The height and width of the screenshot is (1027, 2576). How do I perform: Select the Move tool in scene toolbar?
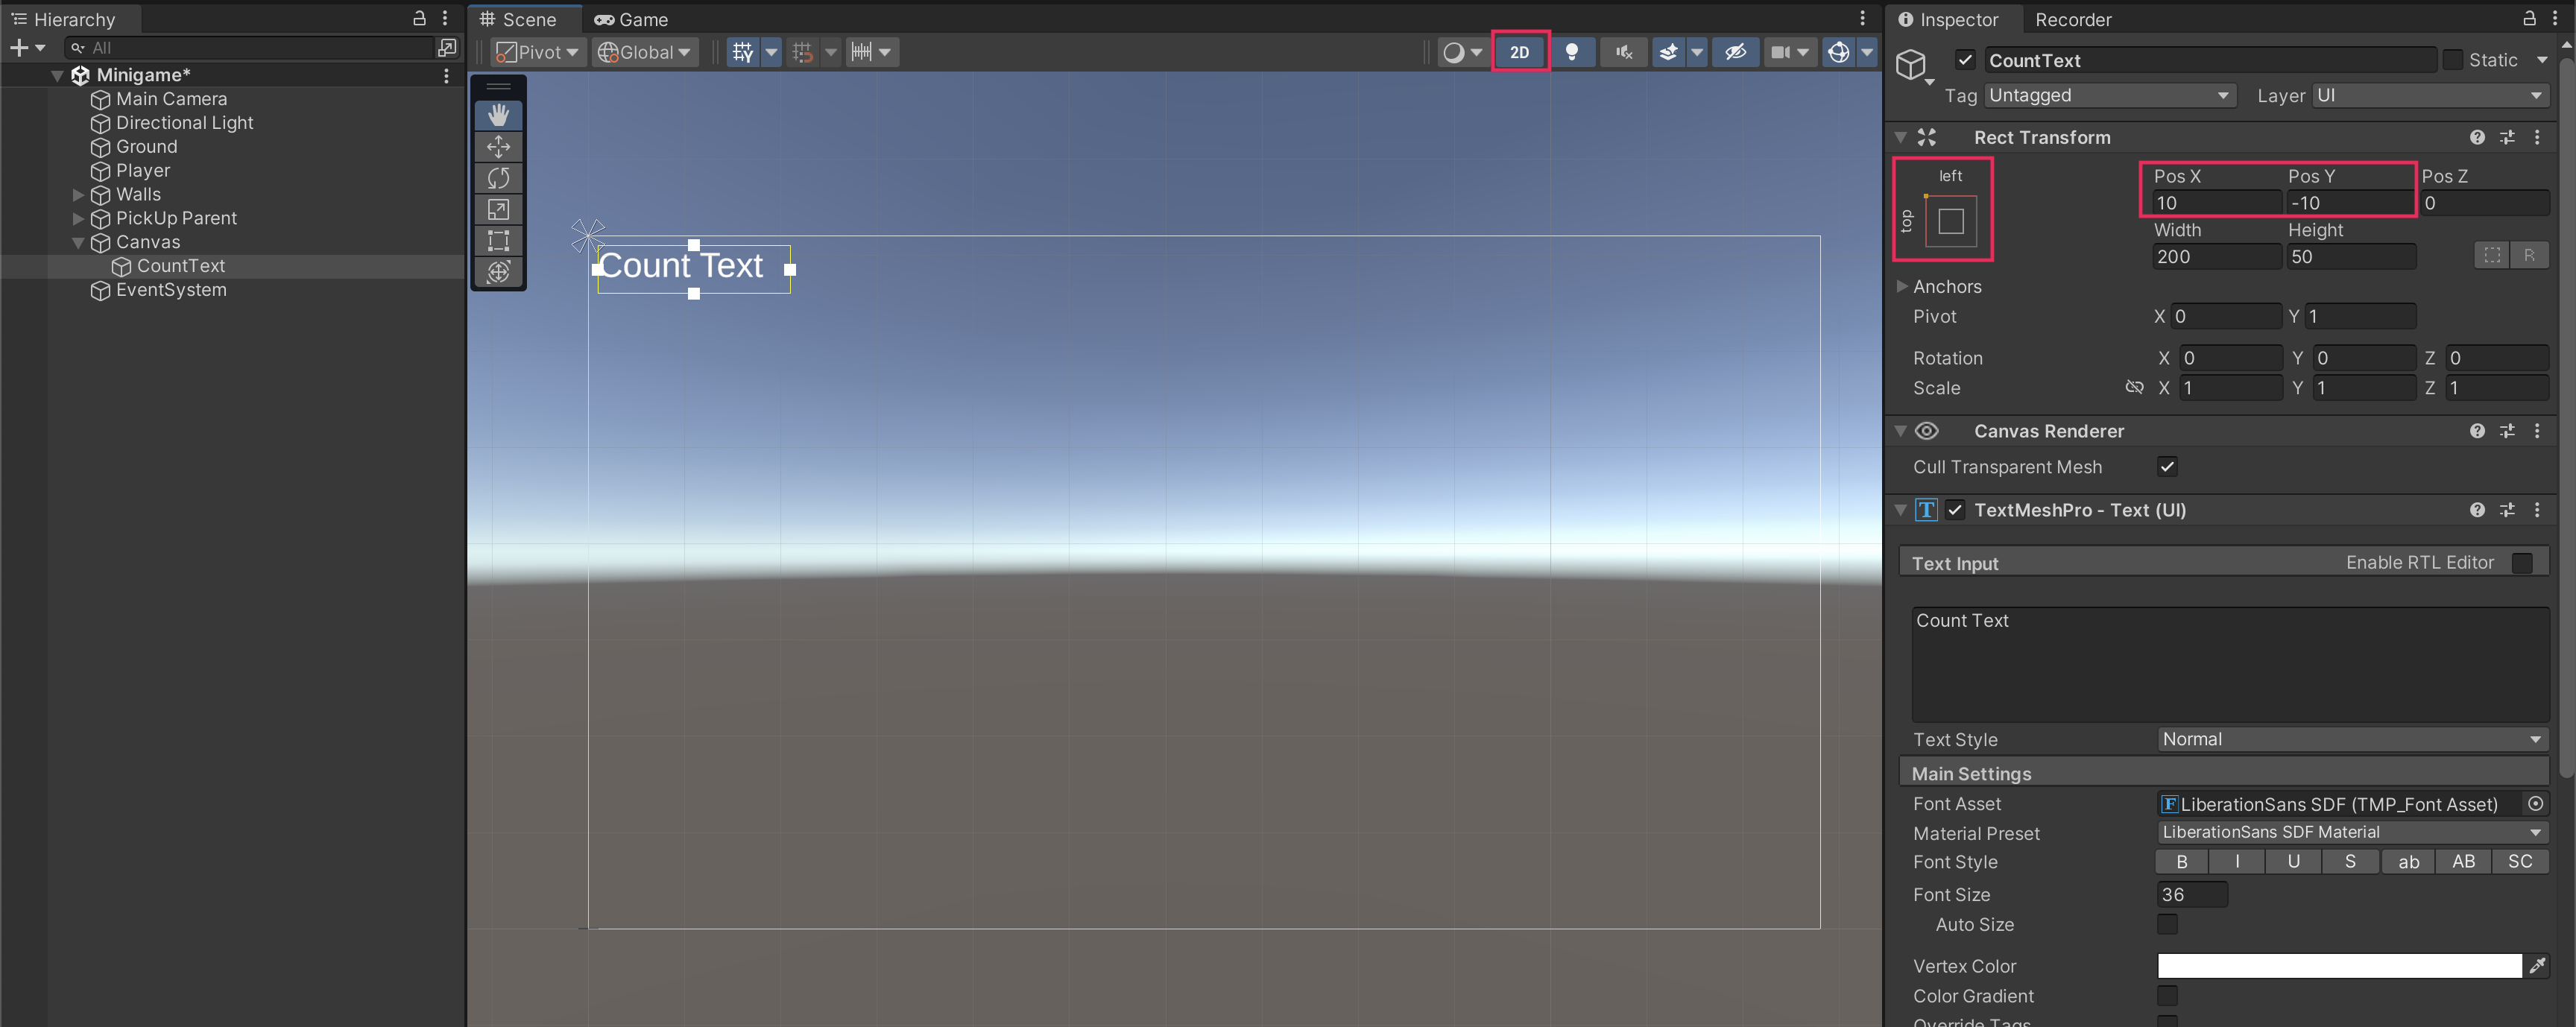point(498,147)
